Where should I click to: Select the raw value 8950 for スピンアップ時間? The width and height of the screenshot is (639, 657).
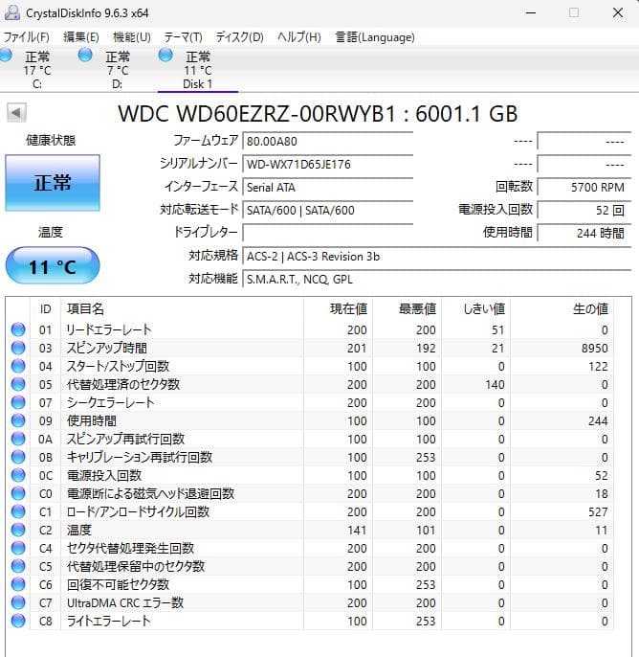click(594, 349)
